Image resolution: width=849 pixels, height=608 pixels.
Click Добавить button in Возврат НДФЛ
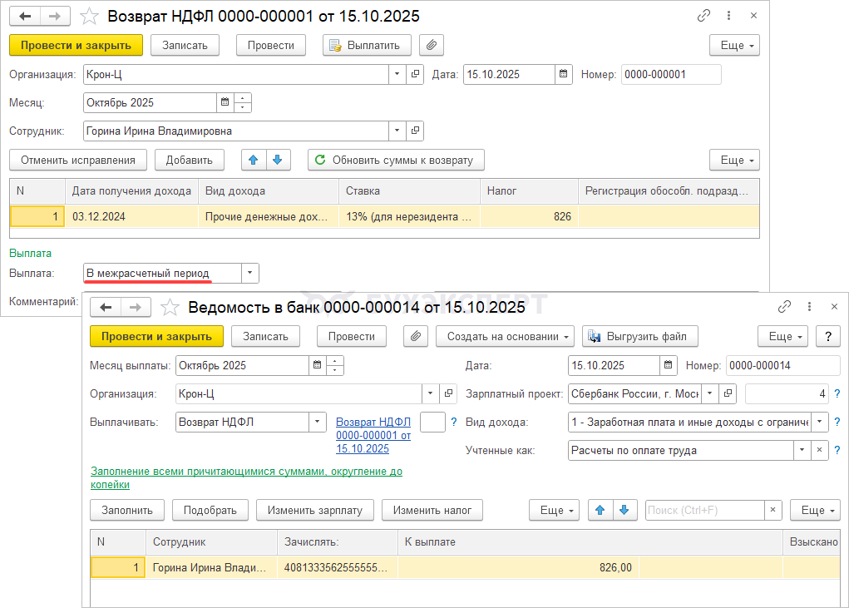(x=189, y=160)
